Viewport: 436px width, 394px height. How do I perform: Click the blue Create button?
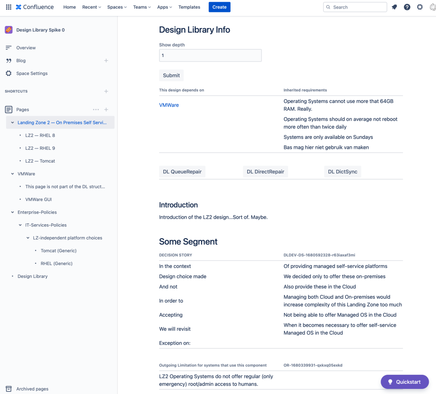219,7
